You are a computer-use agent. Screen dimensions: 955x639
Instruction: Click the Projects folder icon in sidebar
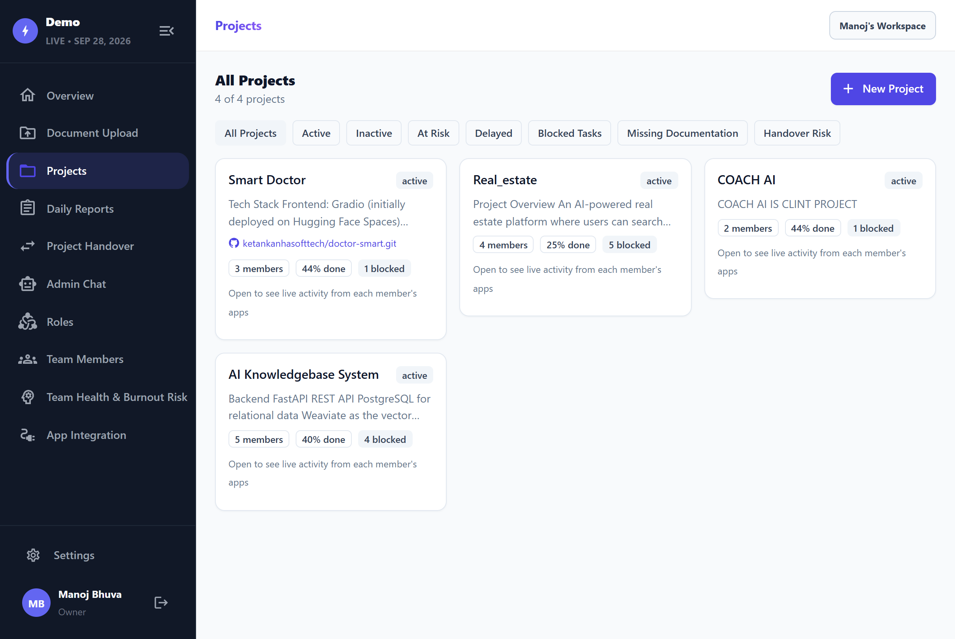point(28,171)
